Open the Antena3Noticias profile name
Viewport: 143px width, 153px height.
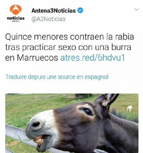(54, 10)
